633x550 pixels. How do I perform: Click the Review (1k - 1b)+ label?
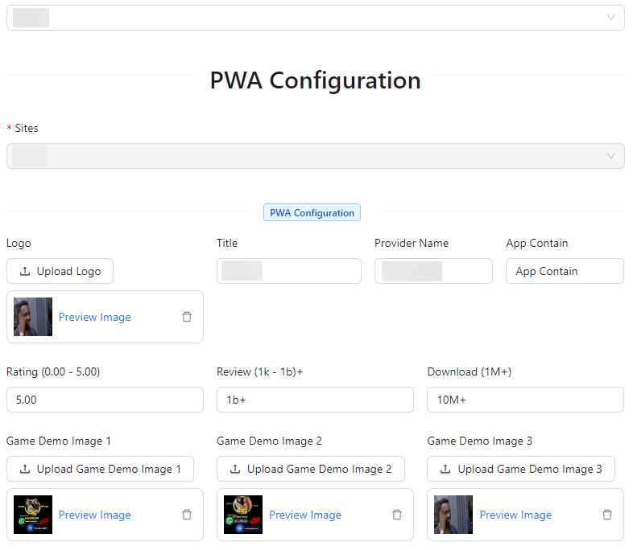point(260,371)
